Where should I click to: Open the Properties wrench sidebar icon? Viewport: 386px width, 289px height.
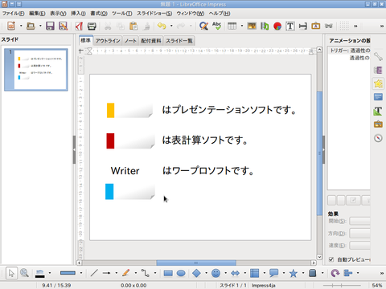point(378,57)
